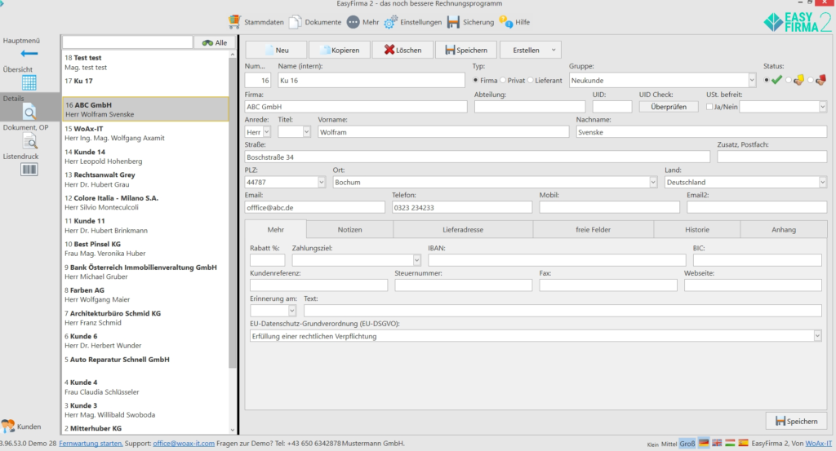Open the Gruppe Neukunde dropdown
836x451 pixels.
[752, 81]
